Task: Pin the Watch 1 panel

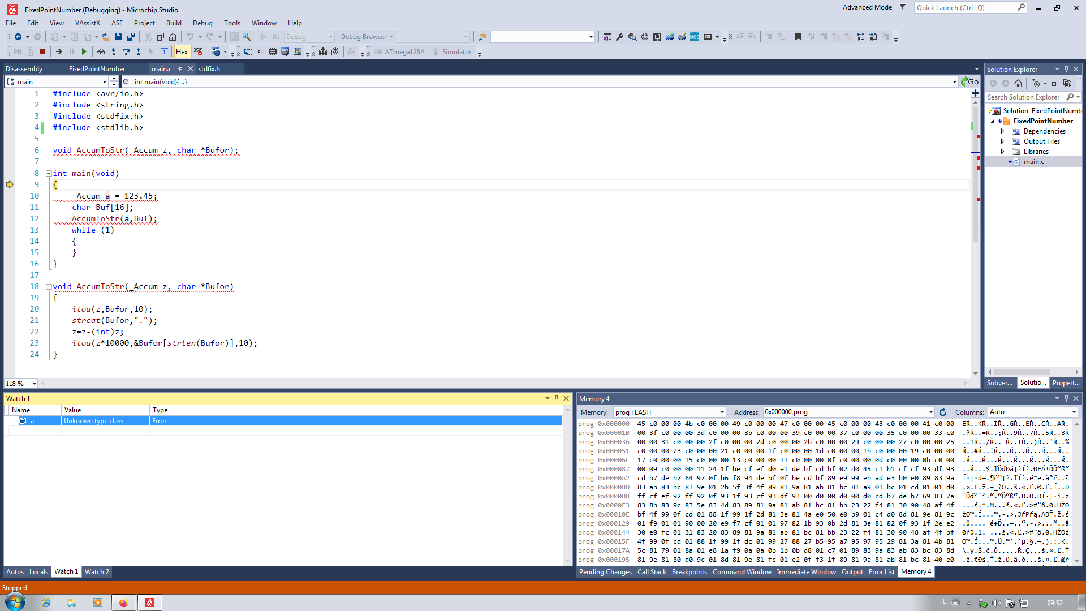Action: point(557,398)
